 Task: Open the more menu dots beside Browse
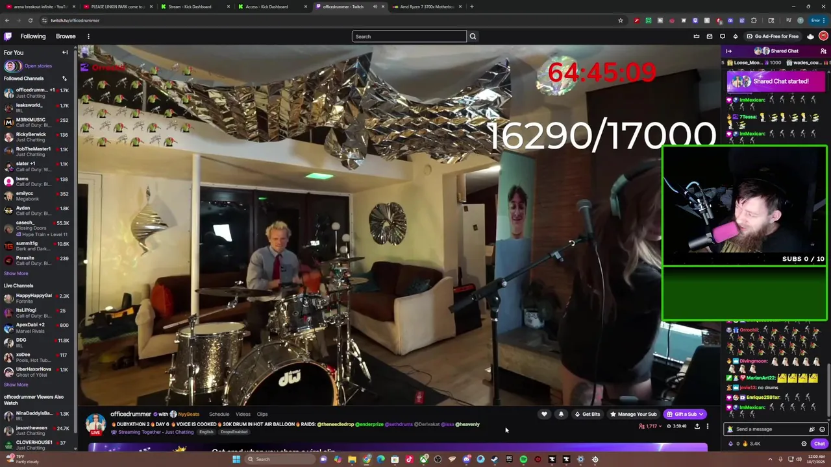(88, 36)
